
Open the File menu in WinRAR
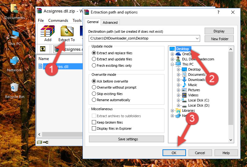41,21
